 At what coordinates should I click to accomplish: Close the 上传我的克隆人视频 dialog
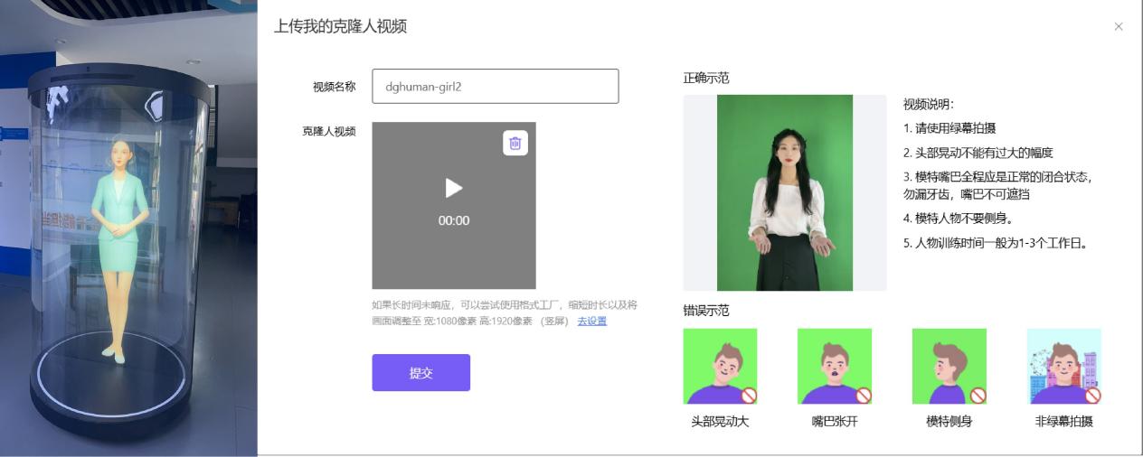pos(1119,26)
